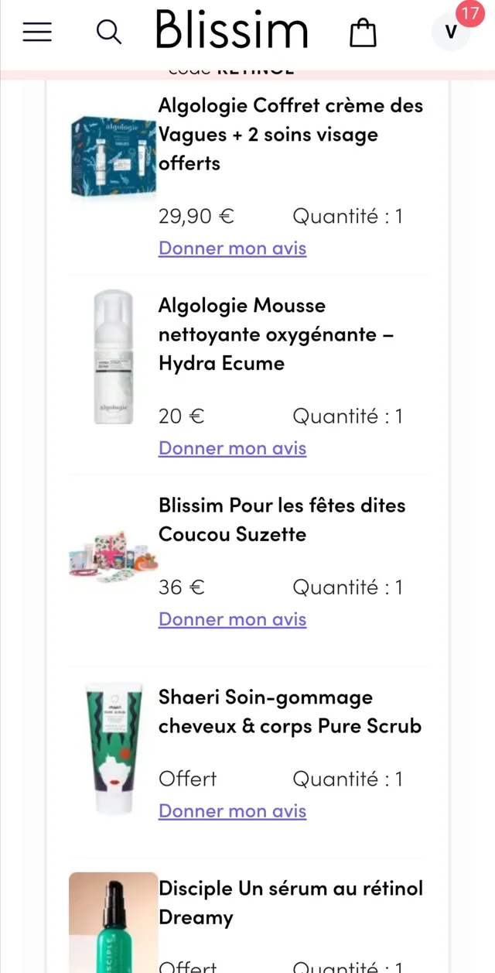Open the shopping bag cart
Image resolution: width=495 pixels, height=973 pixels.
click(x=362, y=33)
